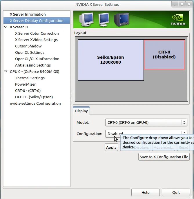Collapse the X Screen 0 tree node
The height and width of the screenshot is (199, 194).
[x=6, y=27]
